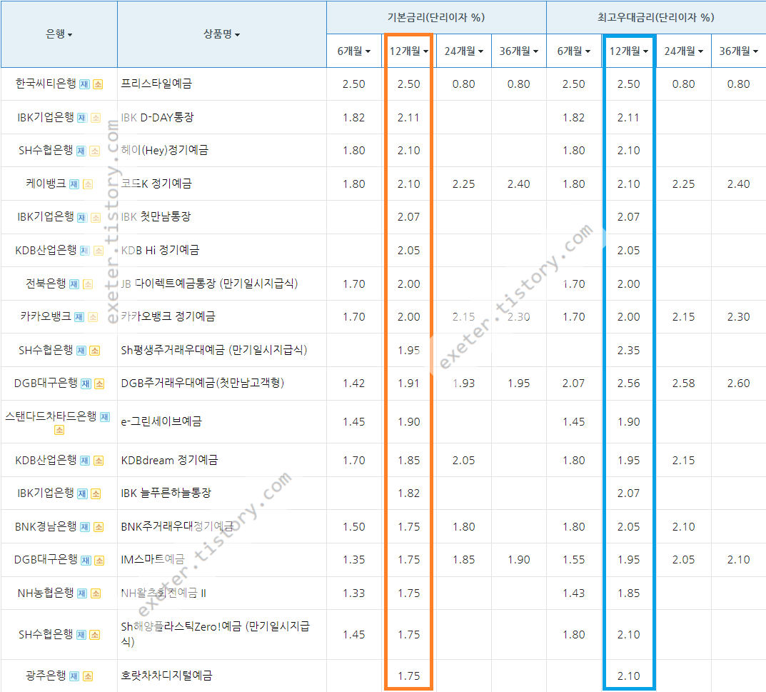The image size is (766, 692).
Task: Click the orange 소 badge beside BNK경남은행
Action: [x=99, y=527]
